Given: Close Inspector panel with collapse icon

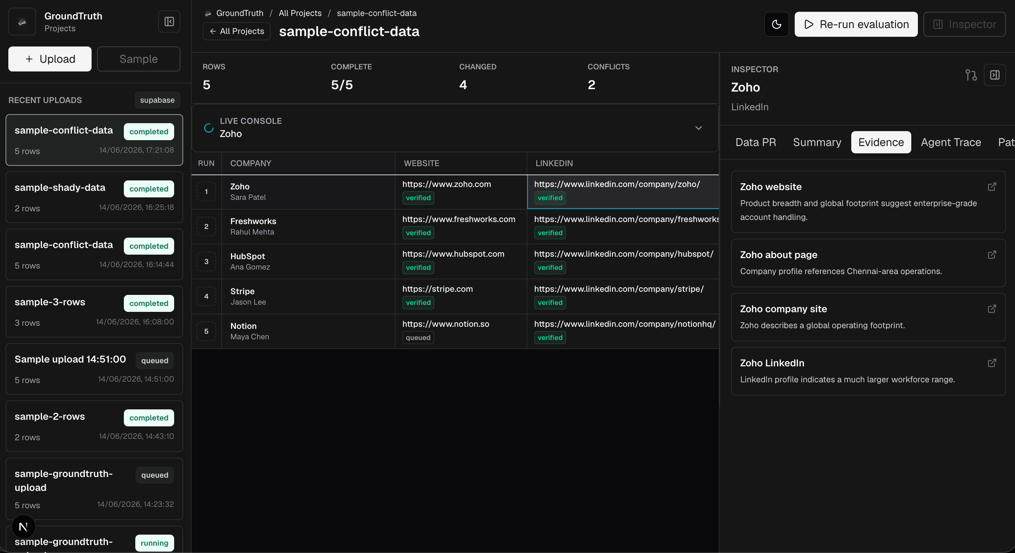Looking at the screenshot, I should pos(995,75).
